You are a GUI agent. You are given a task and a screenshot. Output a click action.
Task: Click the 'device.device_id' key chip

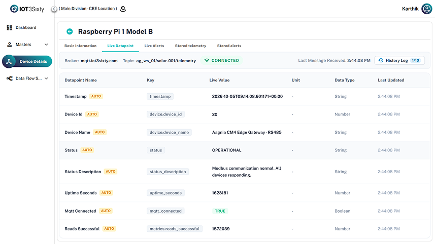165,114
